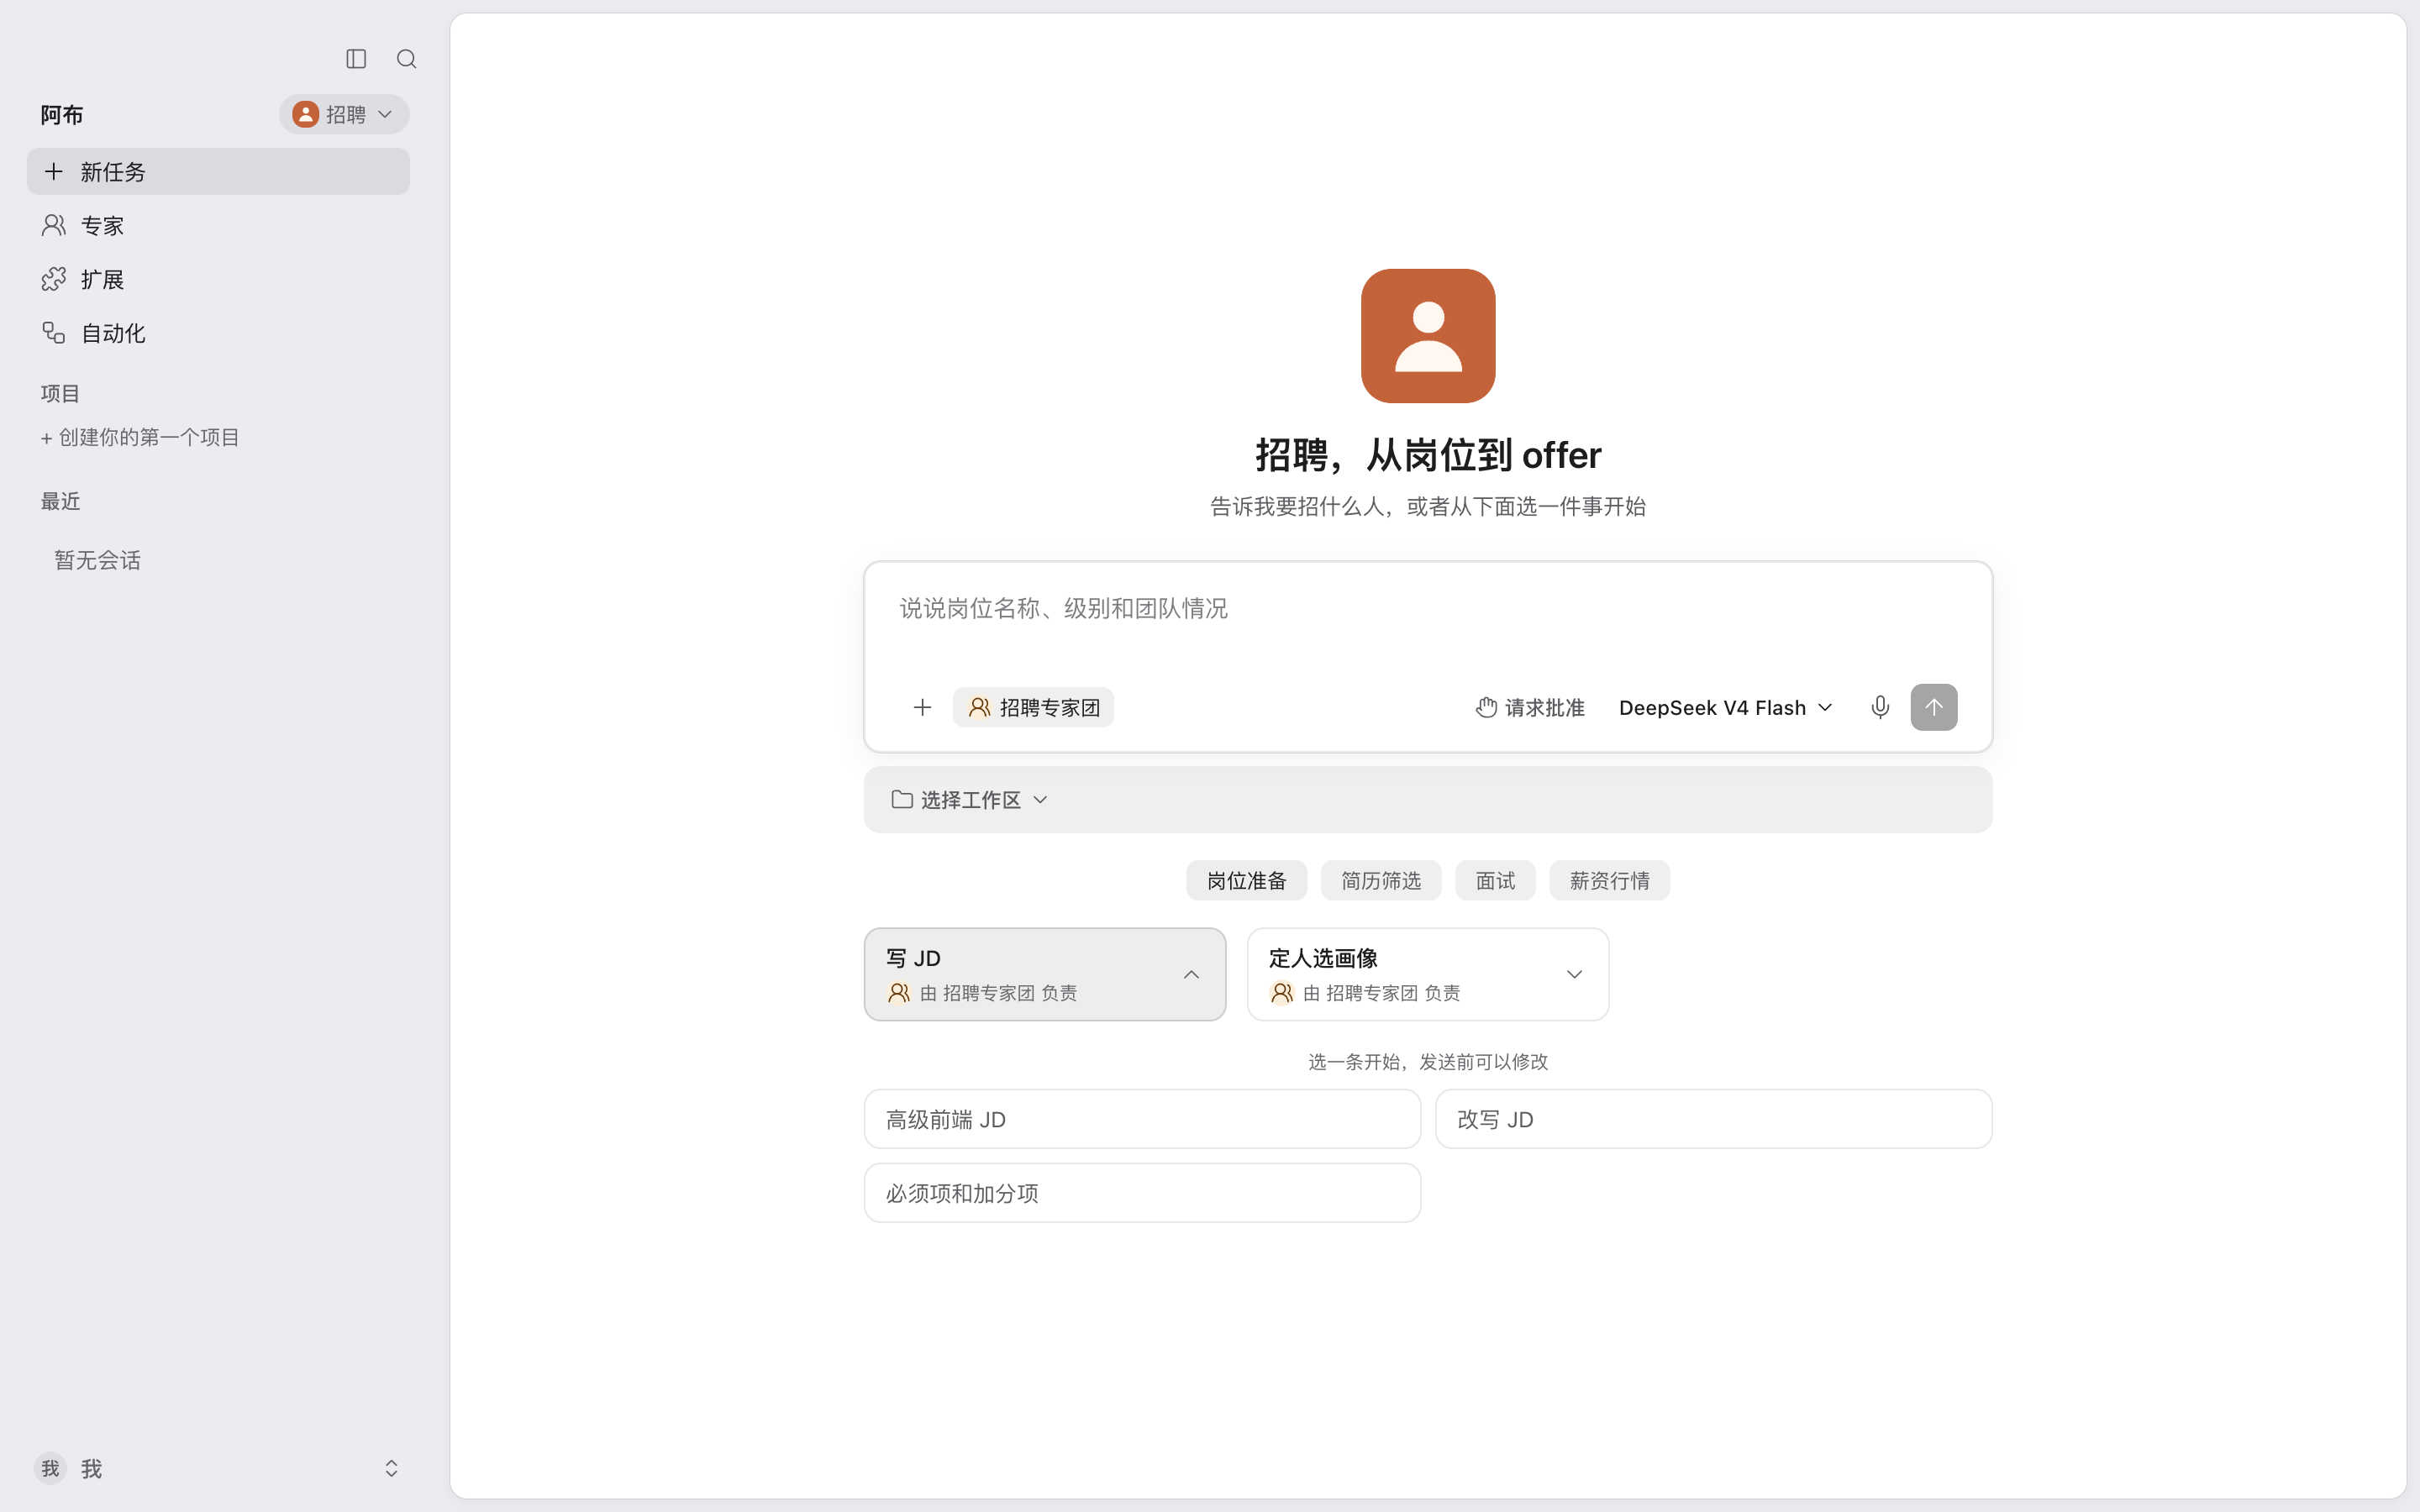Select the 招聘专家团 chip

click(x=1033, y=708)
